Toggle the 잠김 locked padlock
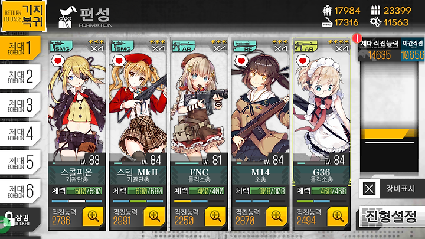The width and height of the screenshot is (425, 239). pyautogui.click(x=9, y=219)
